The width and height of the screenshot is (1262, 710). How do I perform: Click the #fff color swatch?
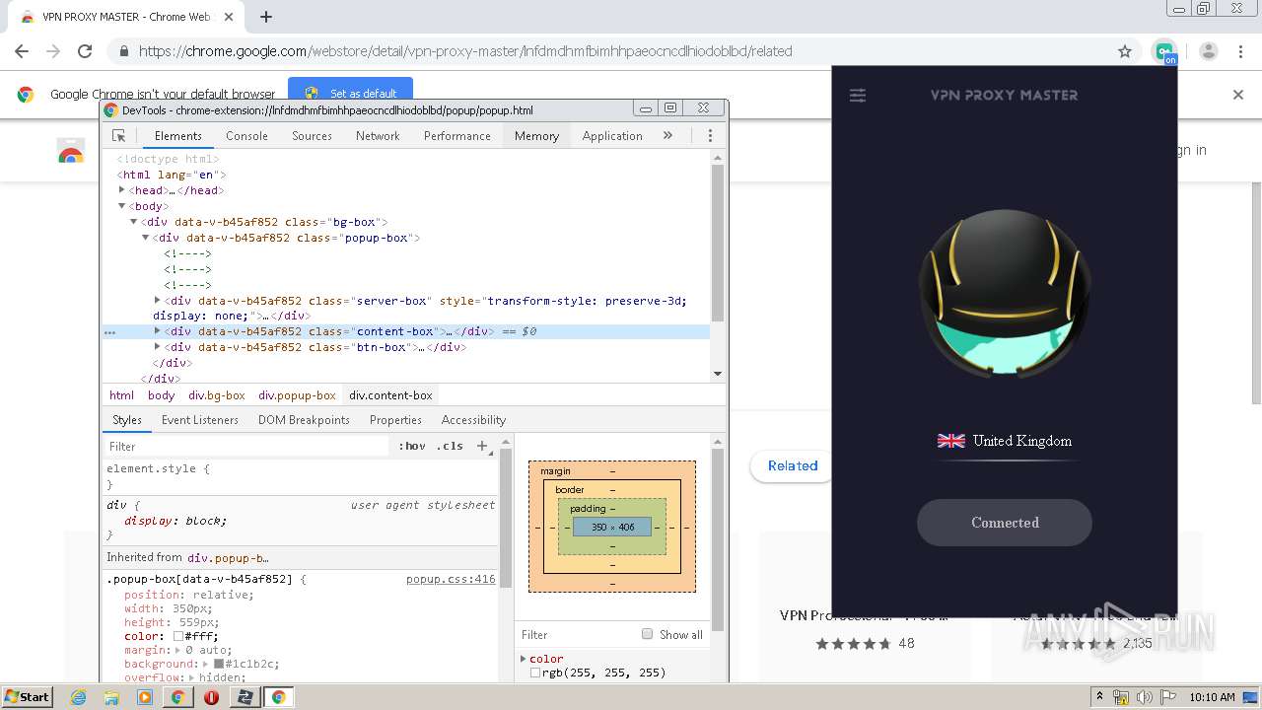point(178,637)
